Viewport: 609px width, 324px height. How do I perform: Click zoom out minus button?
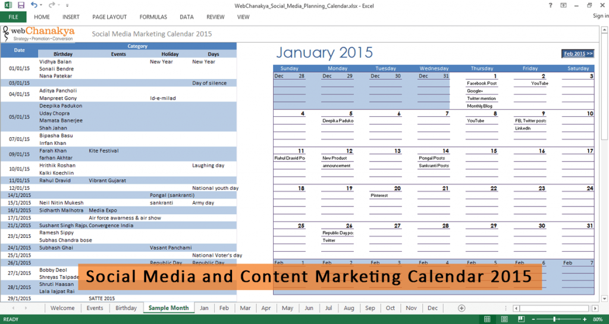point(535,319)
